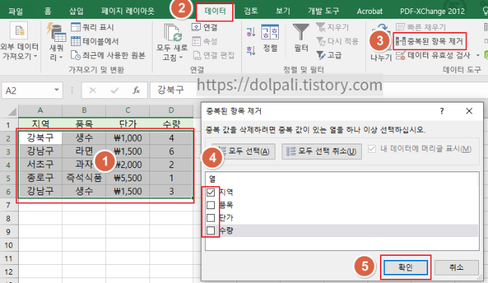
Task: Click the 모두 선택 취소 button
Action: click(321, 151)
